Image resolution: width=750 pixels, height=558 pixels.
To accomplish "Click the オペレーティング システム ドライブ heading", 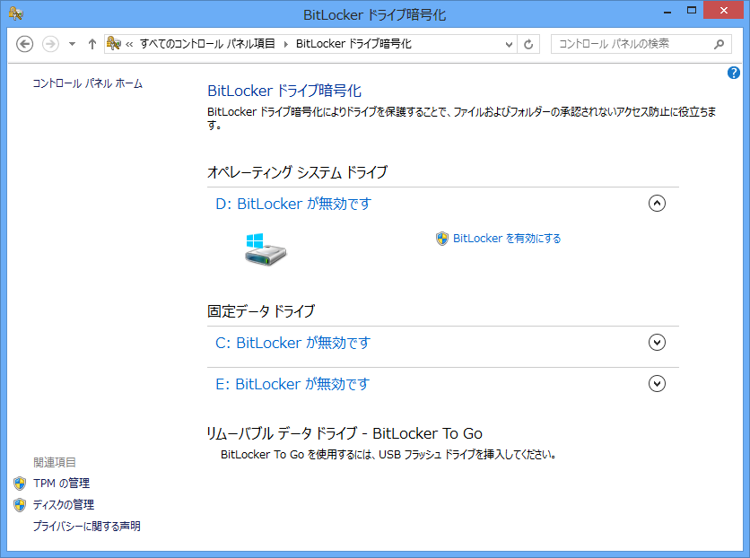I will tap(297, 172).
